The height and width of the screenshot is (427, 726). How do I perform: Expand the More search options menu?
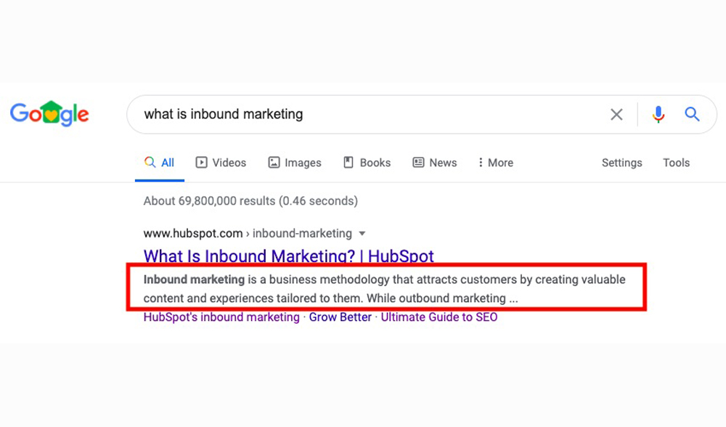[495, 163]
